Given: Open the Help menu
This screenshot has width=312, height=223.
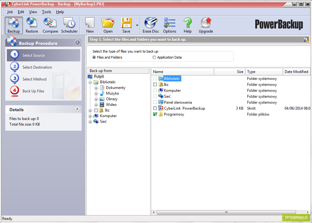Looking at the screenshot, I should click(60, 12).
